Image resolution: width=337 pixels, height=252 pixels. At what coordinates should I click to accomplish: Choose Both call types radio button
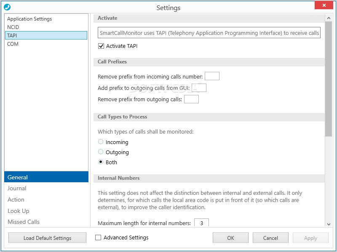(101, 162)
